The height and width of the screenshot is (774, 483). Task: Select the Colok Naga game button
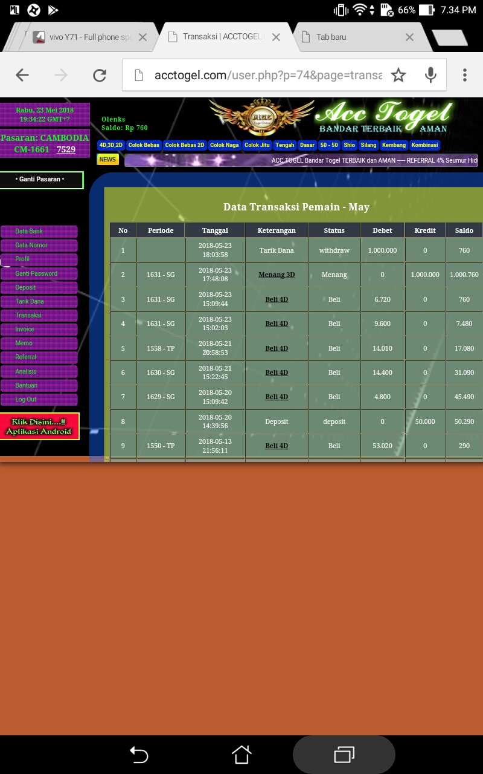point(225,145)
